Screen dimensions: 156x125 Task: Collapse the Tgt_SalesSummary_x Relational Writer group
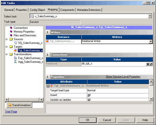[48, 86]
